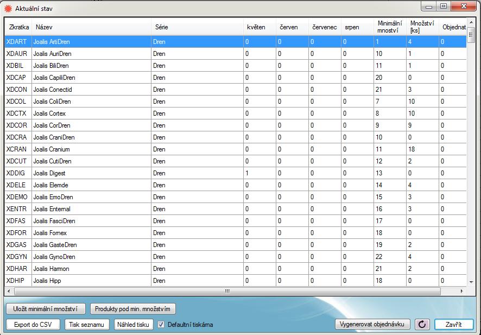Select the XCRAN code cell
This screenshot has width=481, height=335.
pos(18,149)
